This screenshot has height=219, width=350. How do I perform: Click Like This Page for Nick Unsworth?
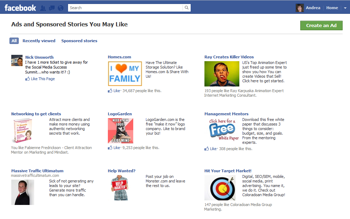pyautogui.click(x=43, y=79)
